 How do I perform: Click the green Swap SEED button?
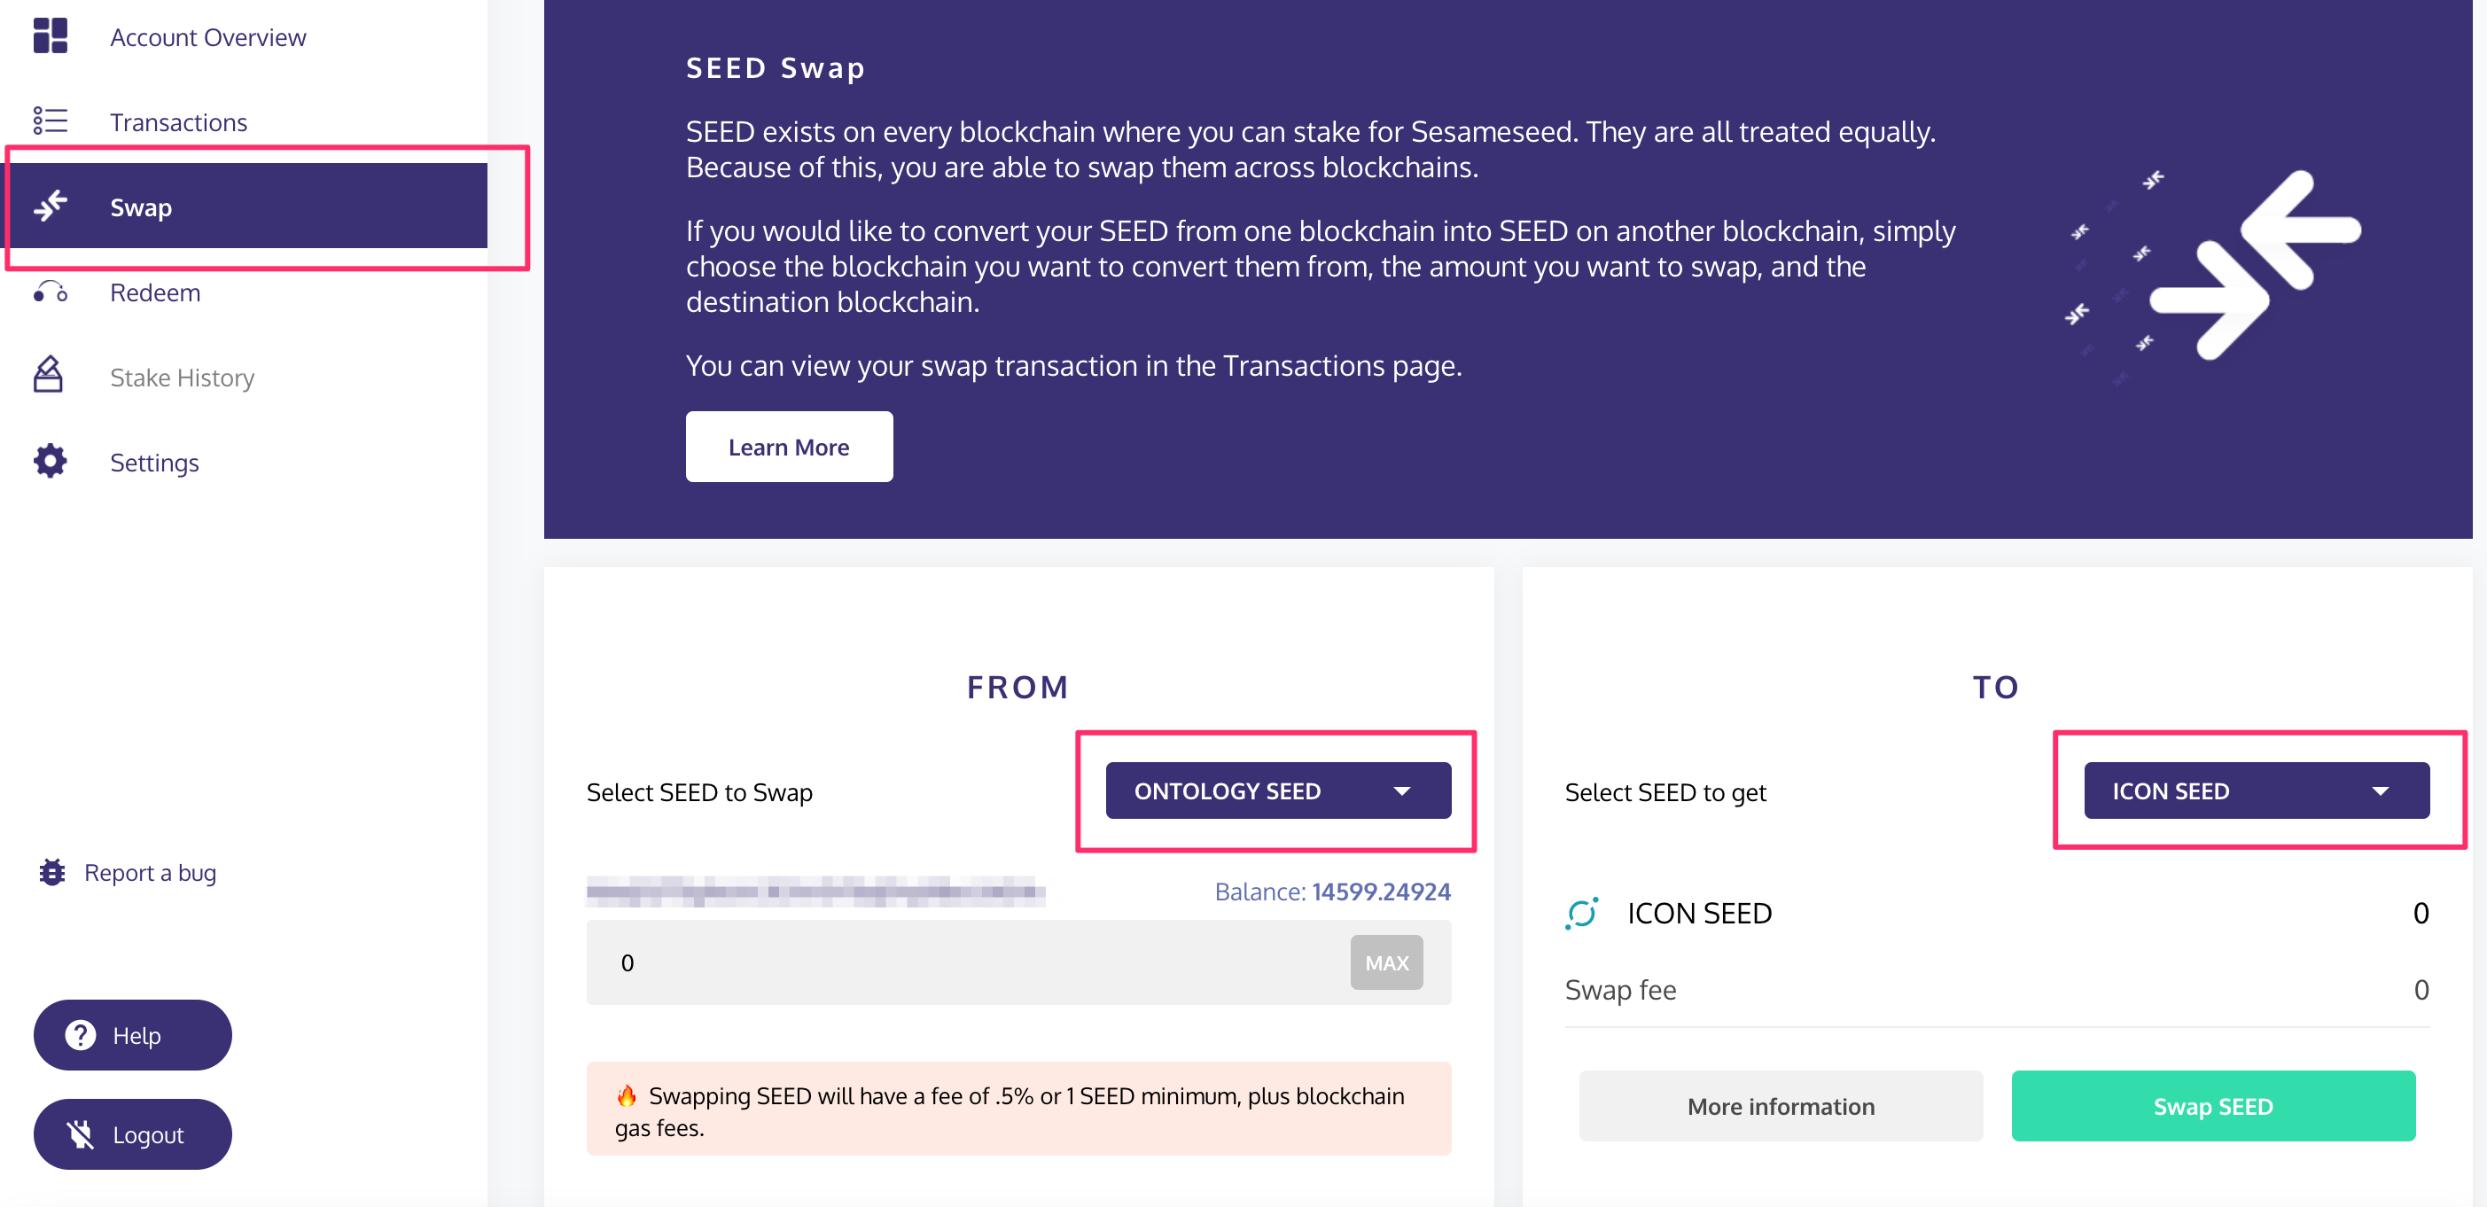[2213, 1106]
